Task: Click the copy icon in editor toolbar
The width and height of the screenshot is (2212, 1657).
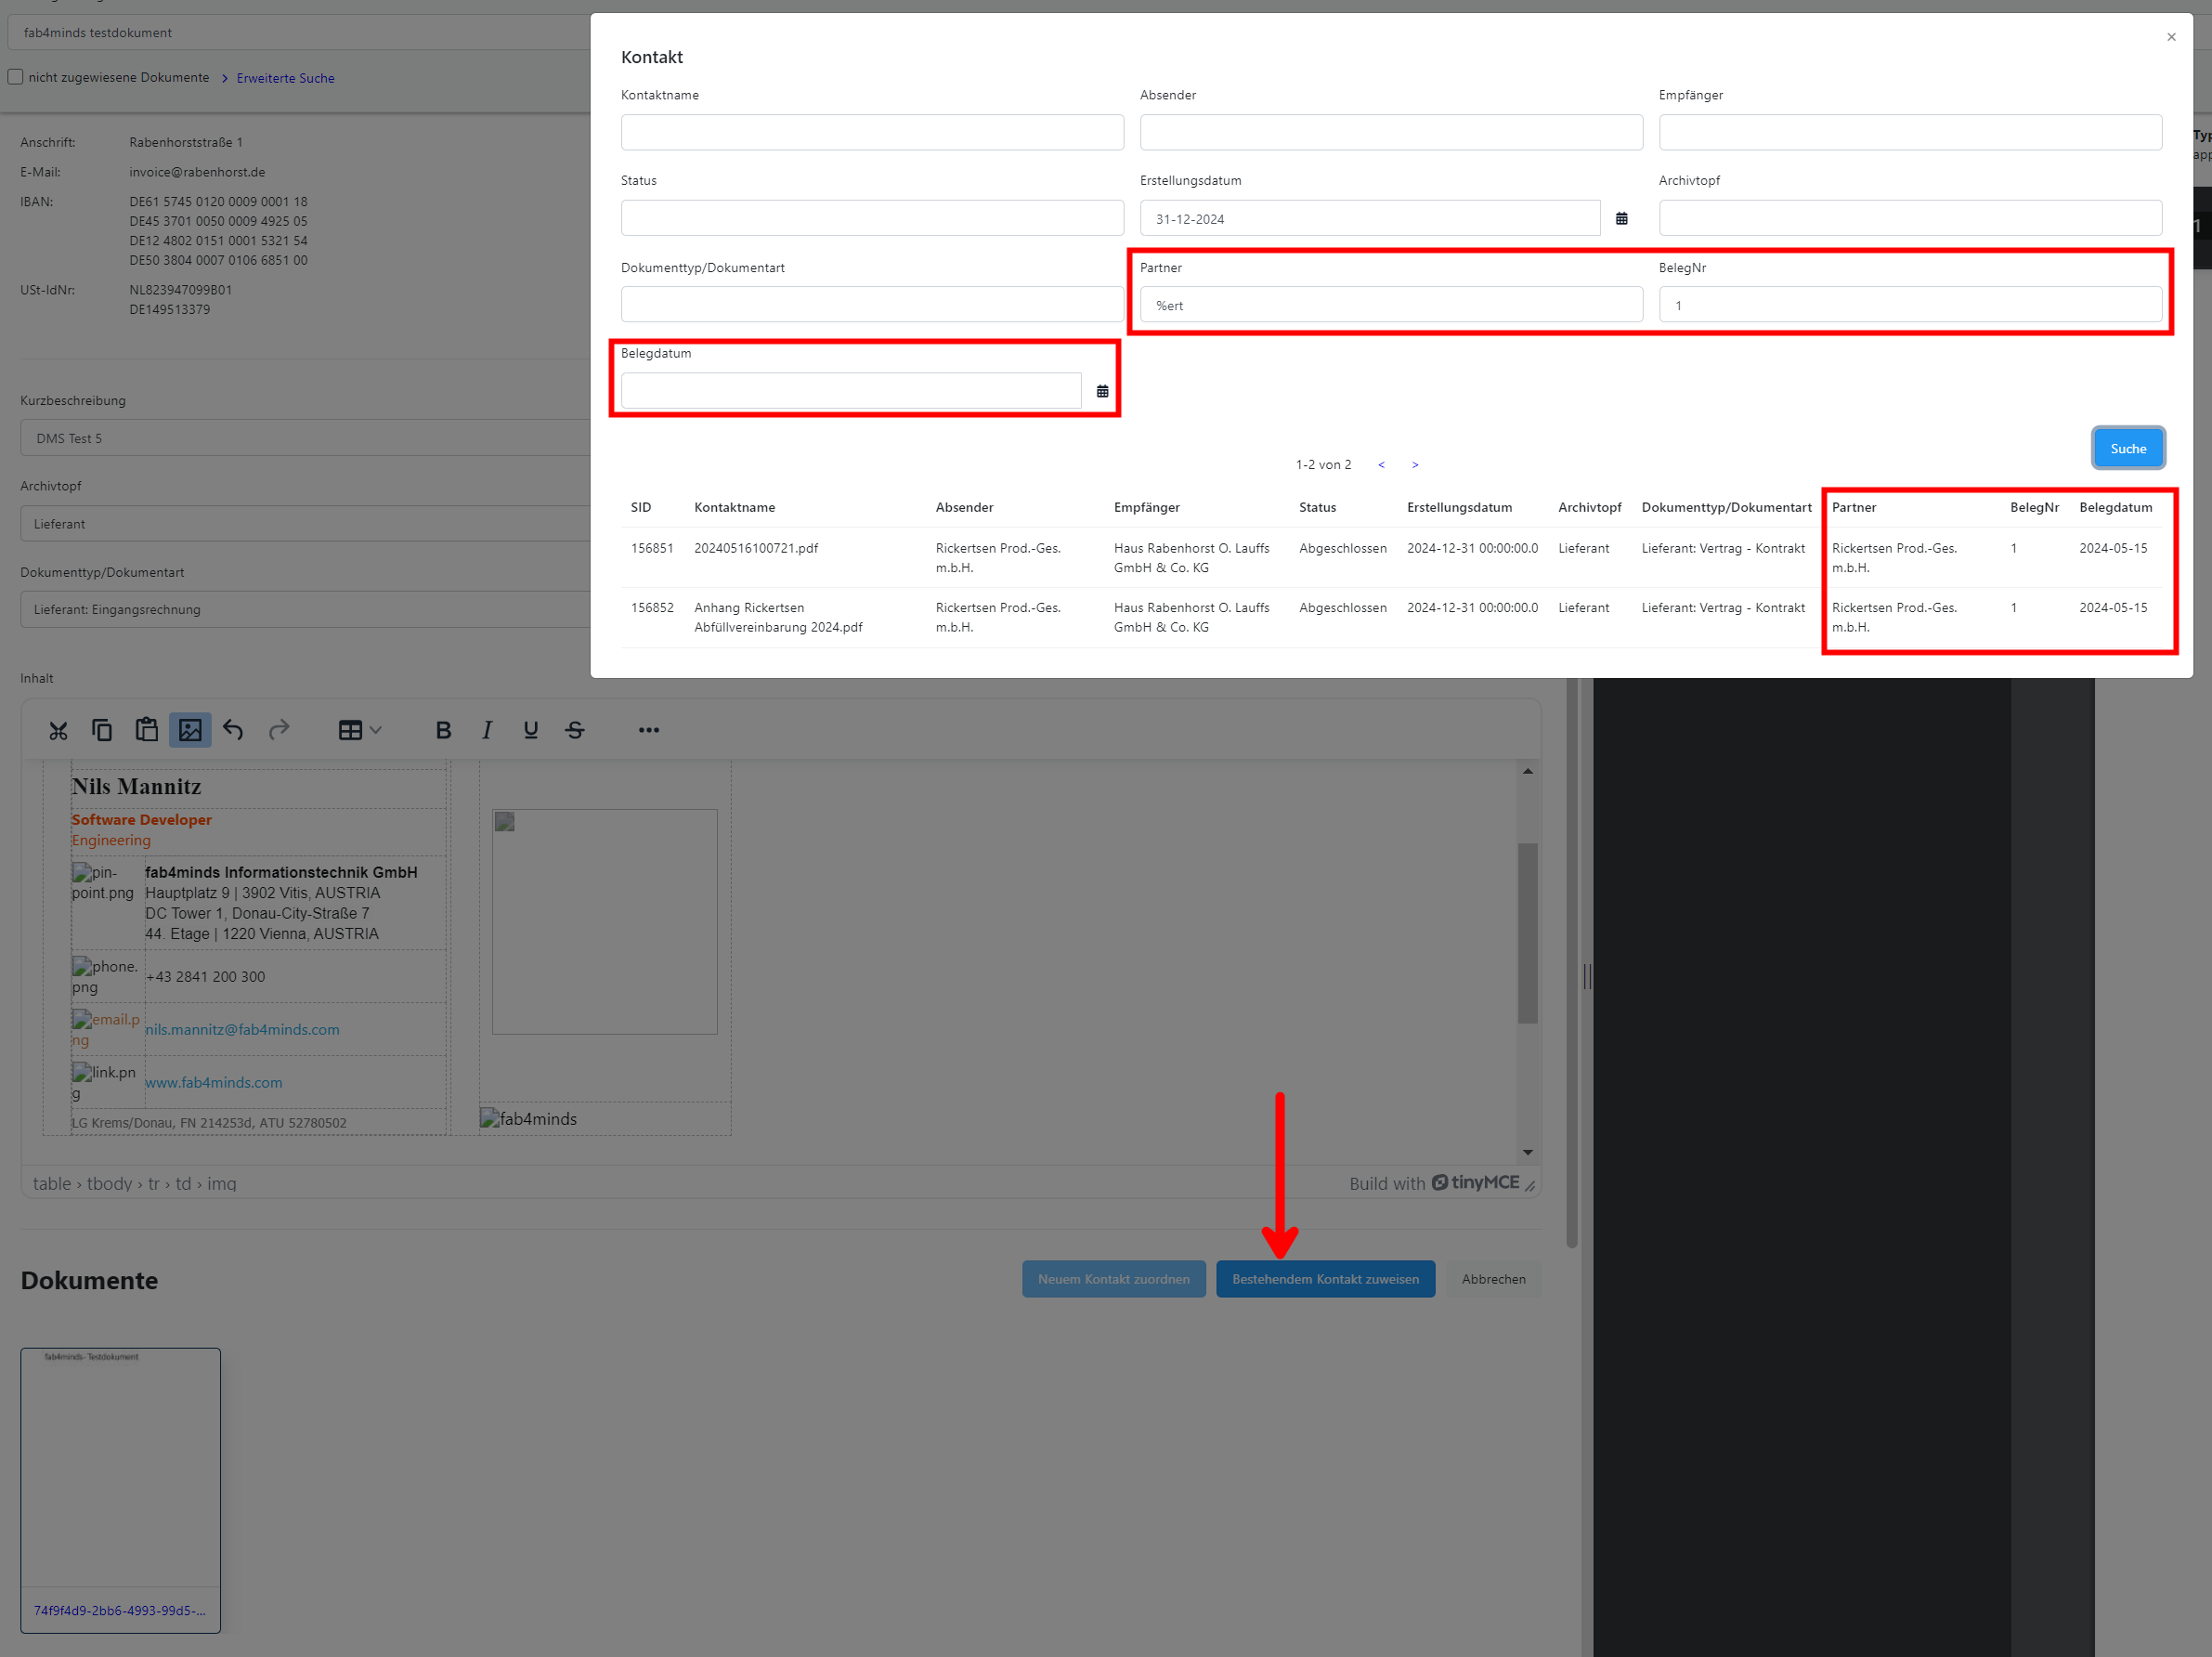Action: click(102, 730)
